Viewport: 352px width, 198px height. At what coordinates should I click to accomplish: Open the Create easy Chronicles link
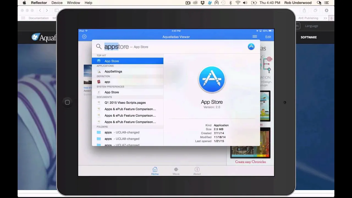click(251, 162)
